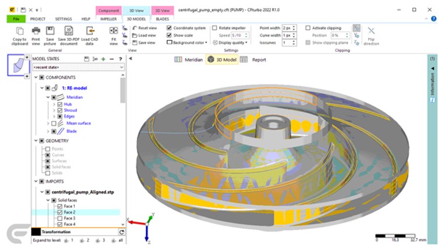Collapse the GEOMETRY tree section
Image resolution: width=439 pixels, height=251 pixels.
coord(35,141)
